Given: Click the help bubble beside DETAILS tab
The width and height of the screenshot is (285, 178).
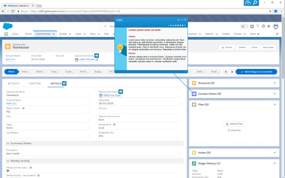Looking at the screenshot, I should pos(64,83).
